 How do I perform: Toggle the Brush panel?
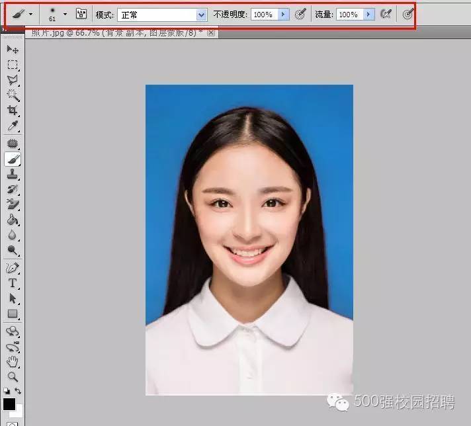pyautogui.click(x=81, y=14)
